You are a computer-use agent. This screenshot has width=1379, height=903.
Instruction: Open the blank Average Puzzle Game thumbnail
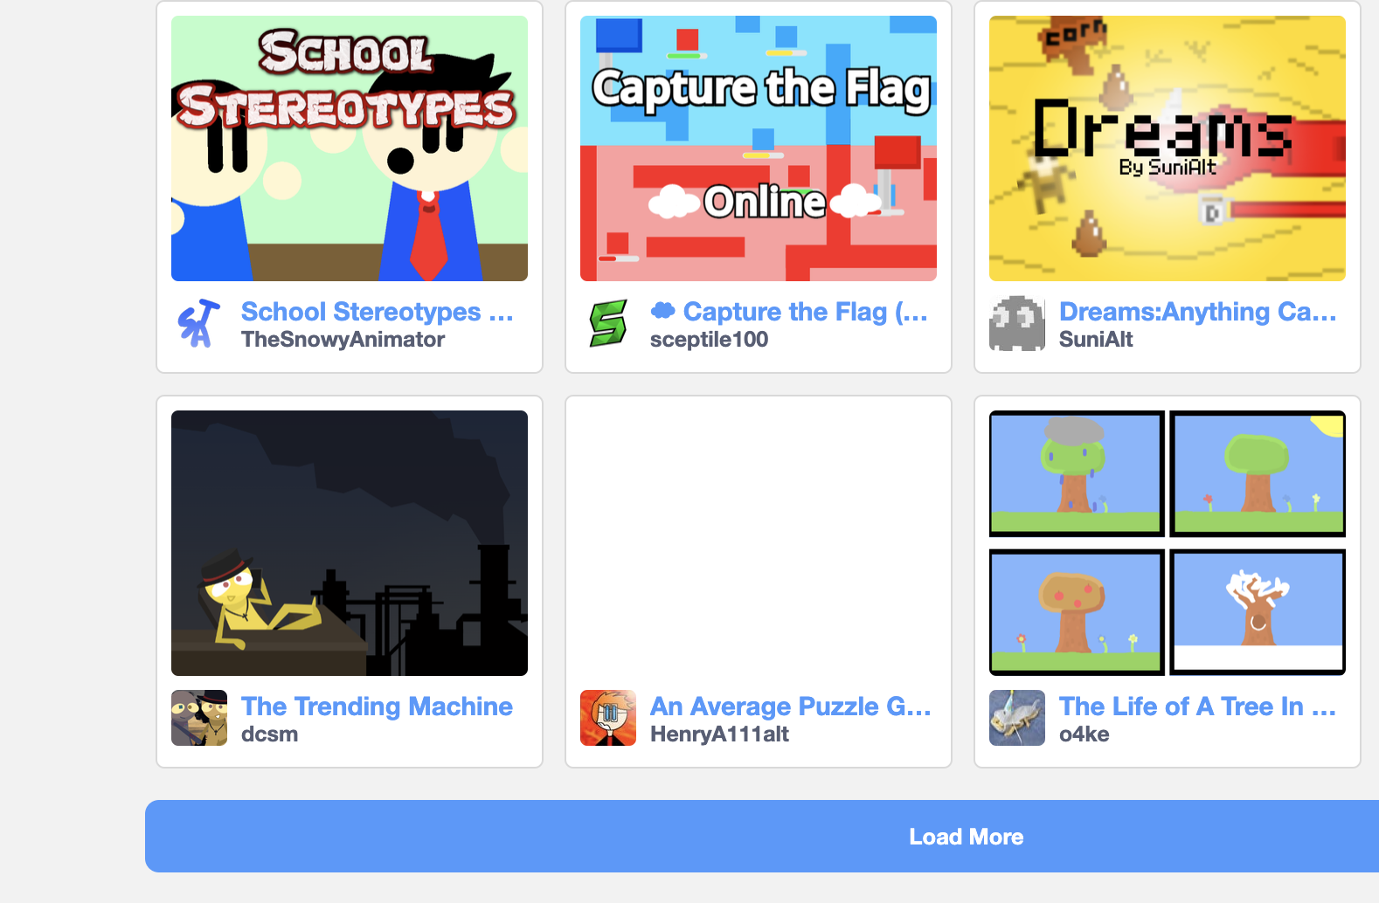[x=759, y=543]
